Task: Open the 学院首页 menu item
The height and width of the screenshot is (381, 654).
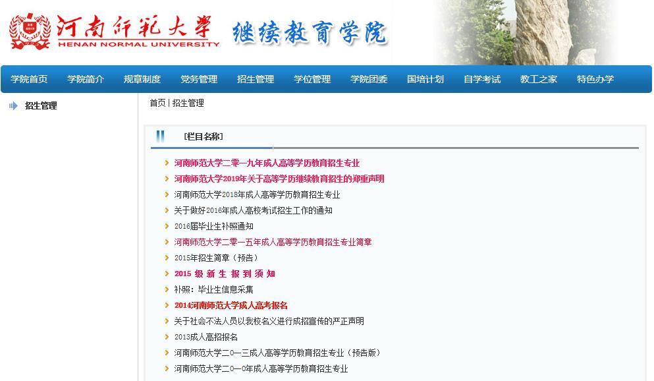Action: coord(29,79)
